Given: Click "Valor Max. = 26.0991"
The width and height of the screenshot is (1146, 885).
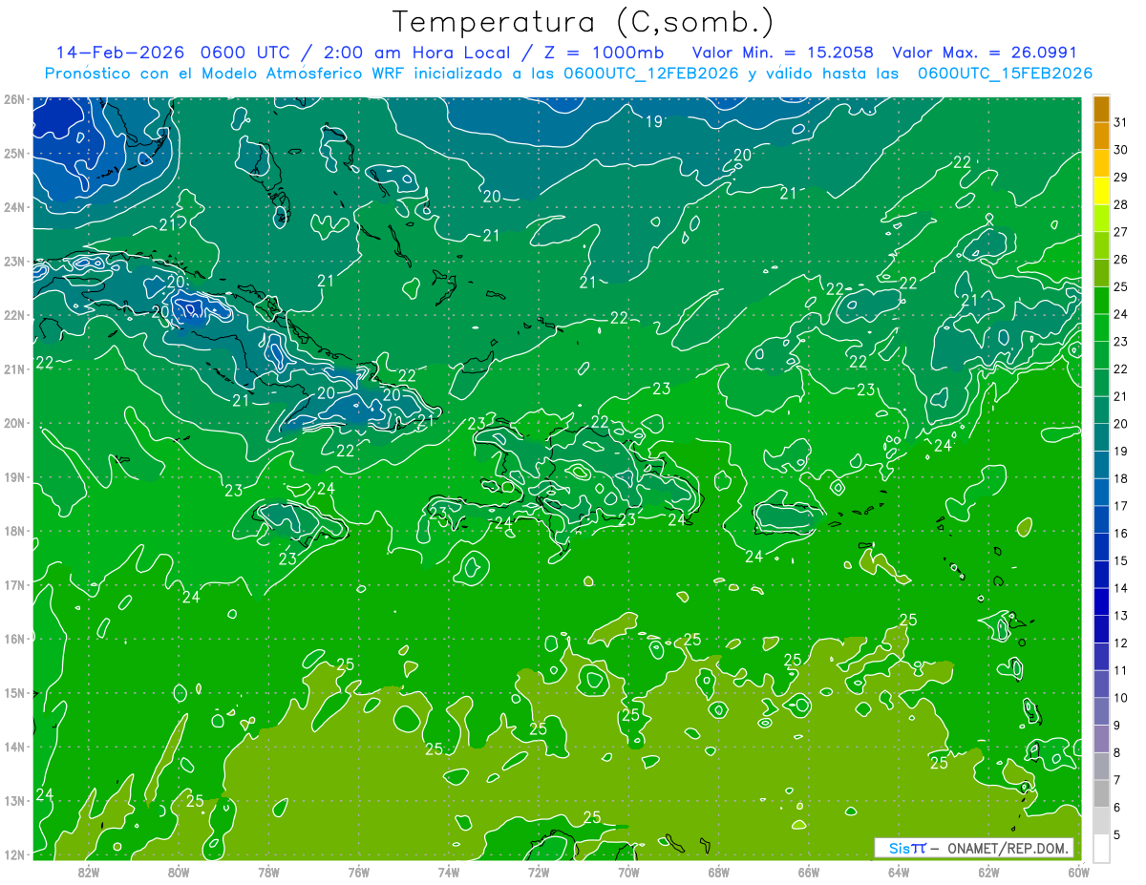Looking at the screenshot, I should point(984,53).
